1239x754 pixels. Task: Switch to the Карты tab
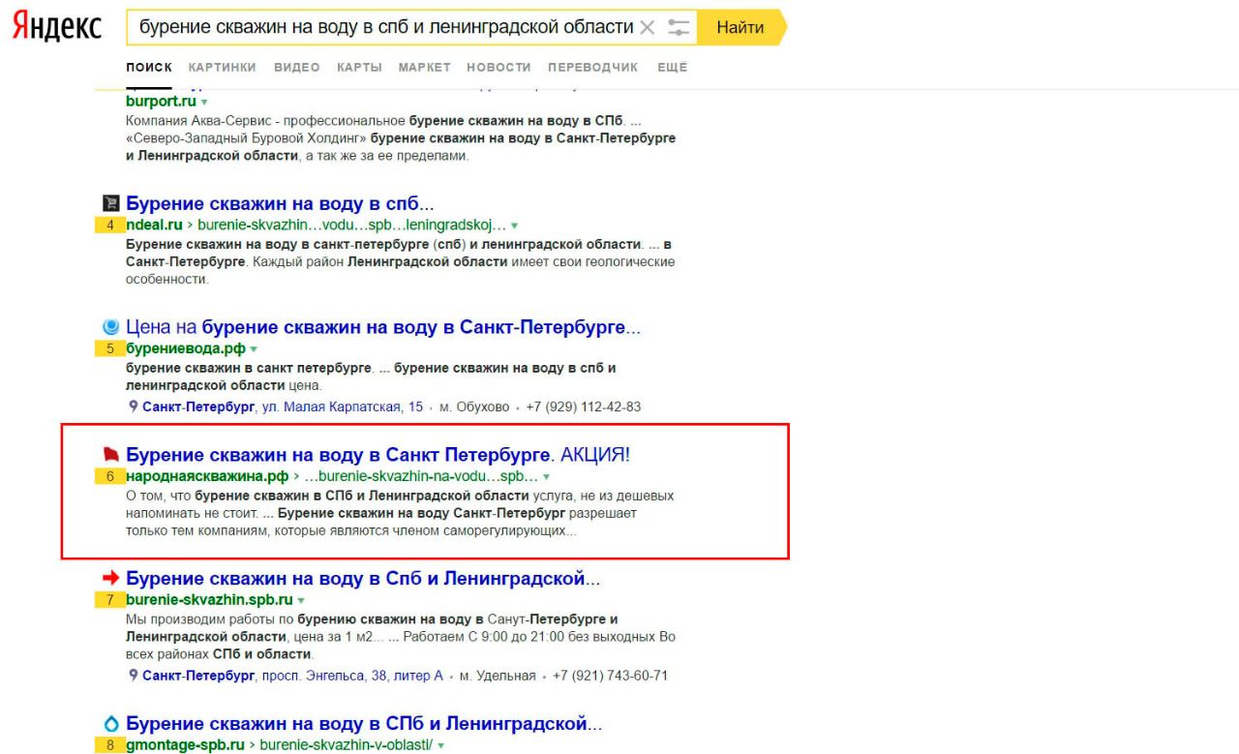[x=358, y=67]
